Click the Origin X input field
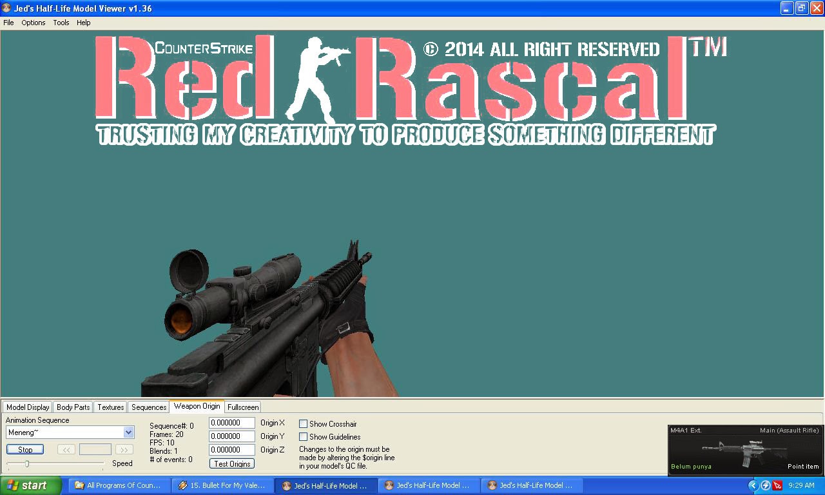The width and height of the screenshot is (825, 495). point(232,423)
